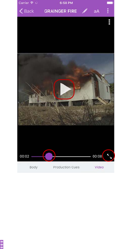Switch to the Production Cues tab
The height and width of the screenshot is (249, 115).
(66, 167)
